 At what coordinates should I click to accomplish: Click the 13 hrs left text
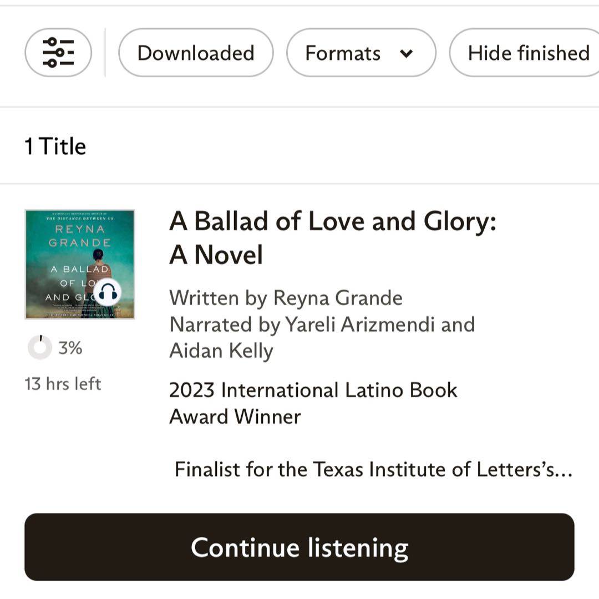63,384
